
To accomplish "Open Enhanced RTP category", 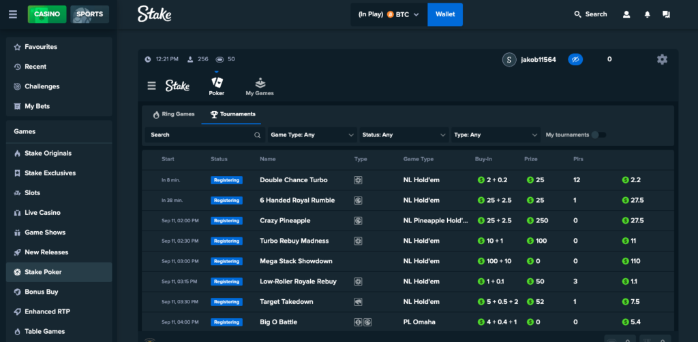I will coord(59,311).
